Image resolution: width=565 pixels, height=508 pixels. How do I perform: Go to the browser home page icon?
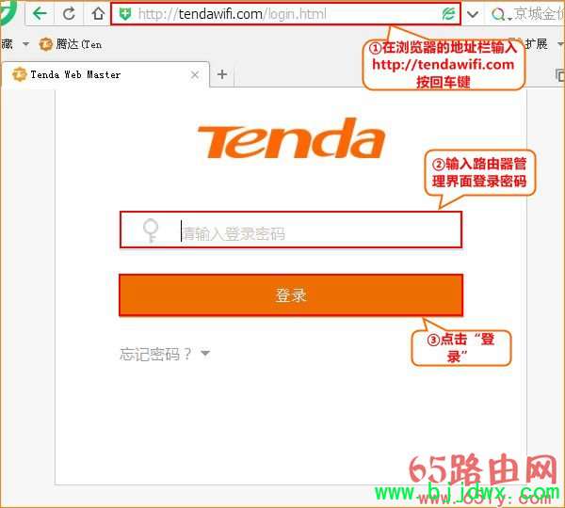tap(98, 14)
